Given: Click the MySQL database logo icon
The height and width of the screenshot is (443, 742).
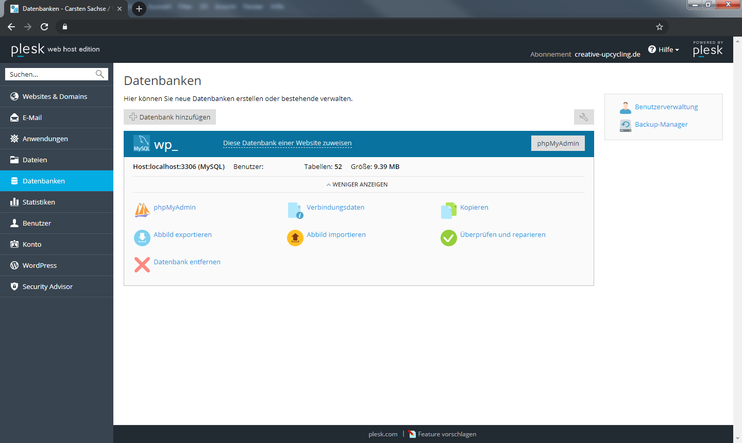Looking at the screenshot, I should tap(142, 144).
